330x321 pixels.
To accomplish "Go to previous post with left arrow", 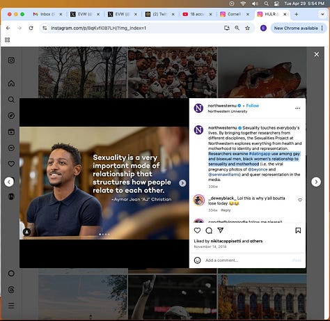I will point(9,182).
